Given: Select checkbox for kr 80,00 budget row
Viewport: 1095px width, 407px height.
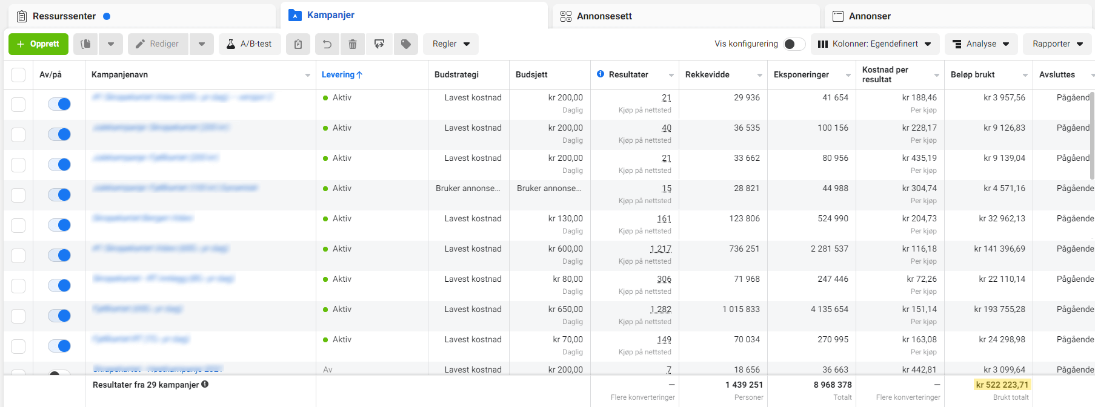Looking at the screenshot, I should 18,286.
